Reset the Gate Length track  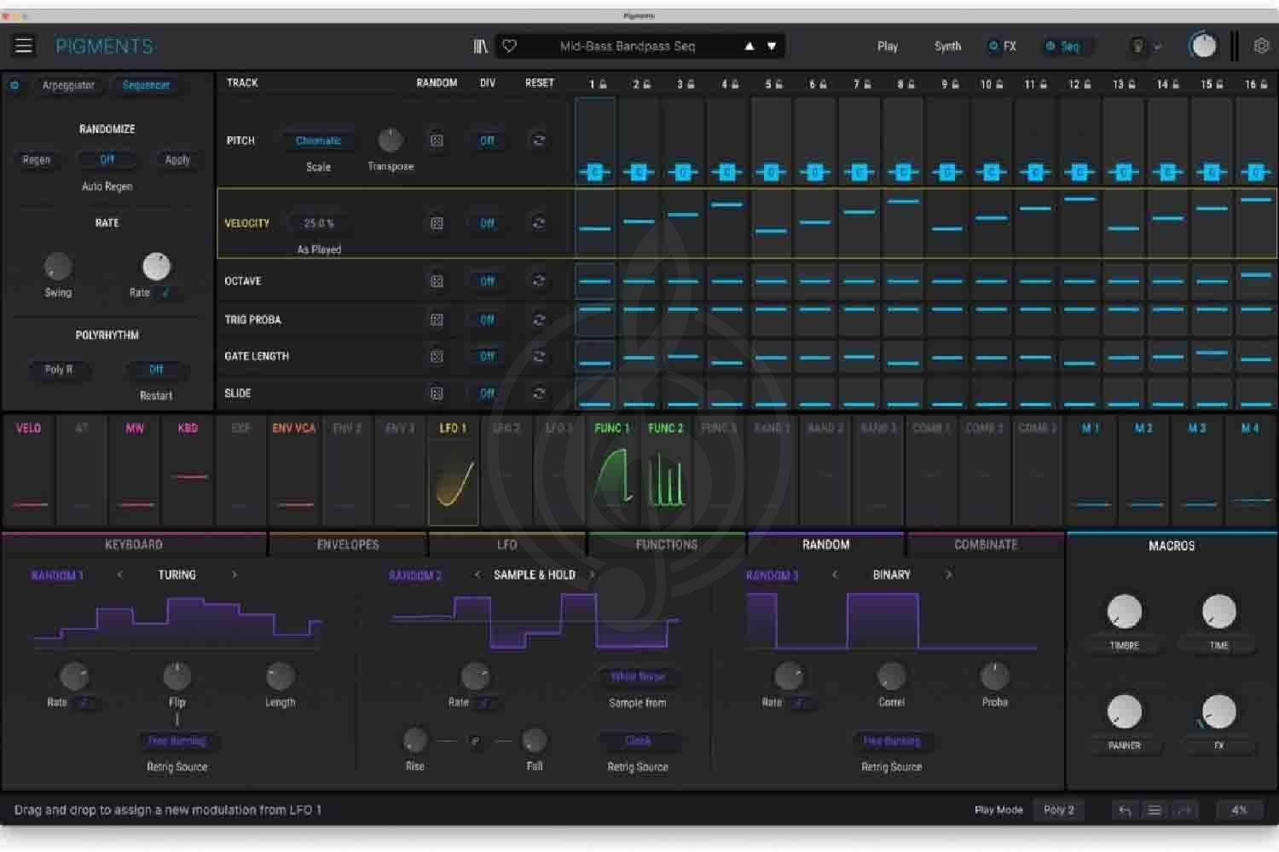click(x=539, y=356)
